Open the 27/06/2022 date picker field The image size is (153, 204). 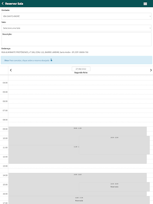[81, 69]
